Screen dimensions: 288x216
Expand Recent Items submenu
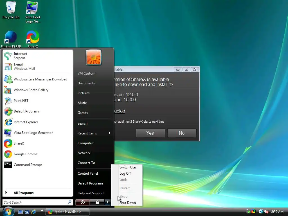(x=94, y=133)
